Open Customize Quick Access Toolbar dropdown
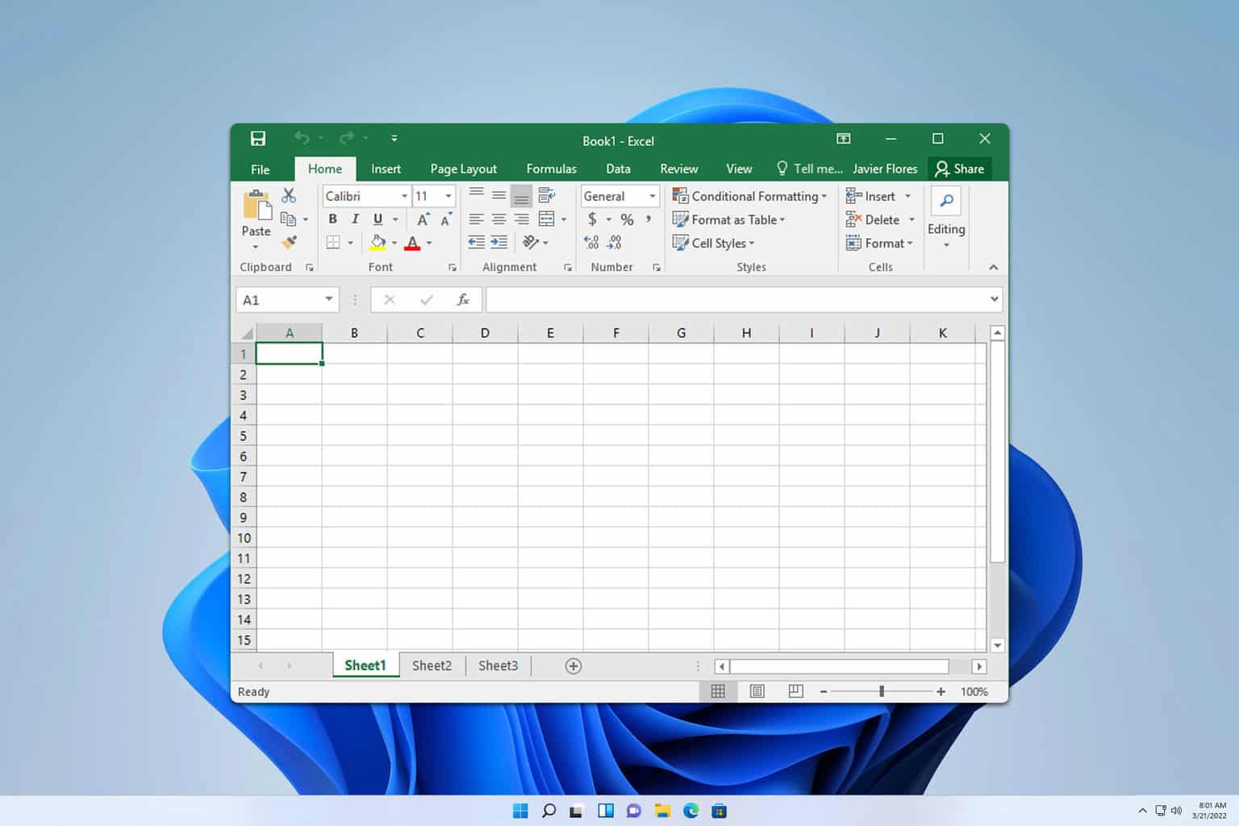This screenshot has height=826, width=1239. (394, 139)
